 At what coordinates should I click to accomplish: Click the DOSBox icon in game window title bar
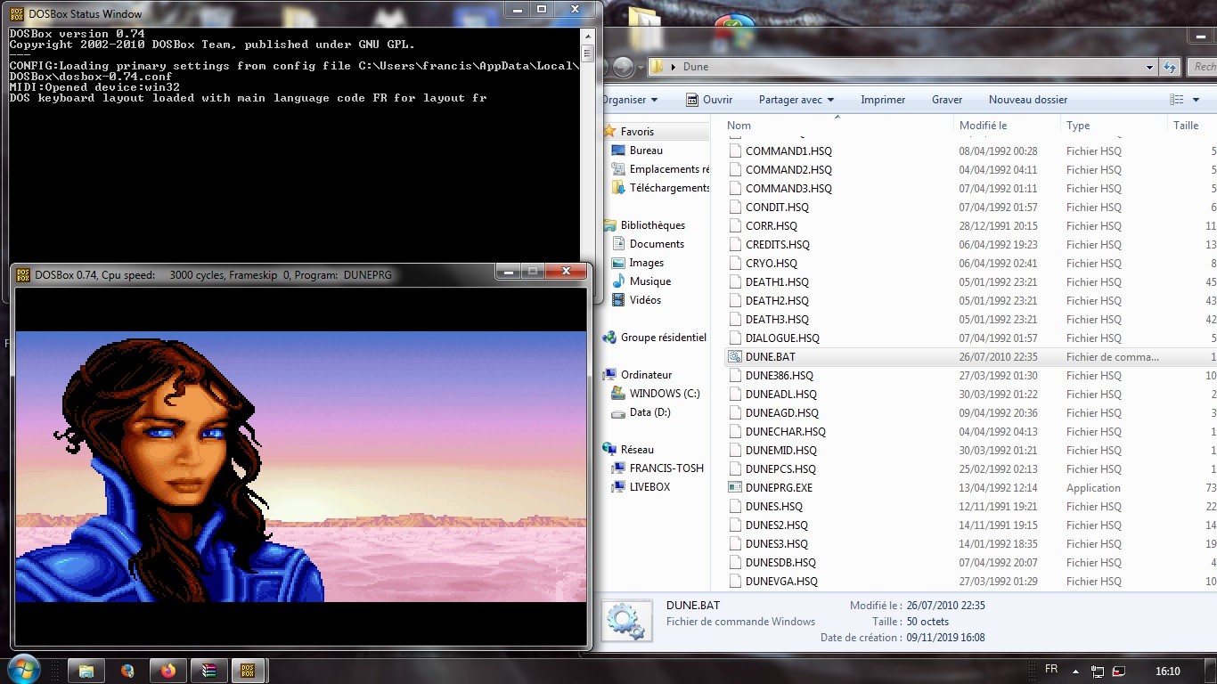(x=23, y=274)
